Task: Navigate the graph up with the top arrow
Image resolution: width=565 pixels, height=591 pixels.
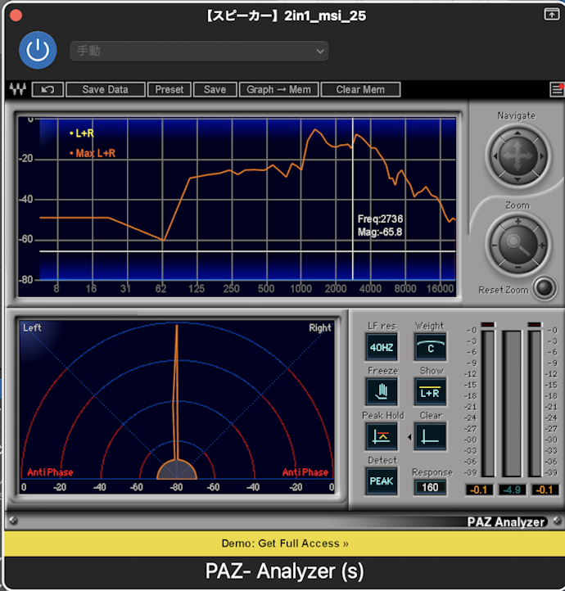Action: pos(518,133)
